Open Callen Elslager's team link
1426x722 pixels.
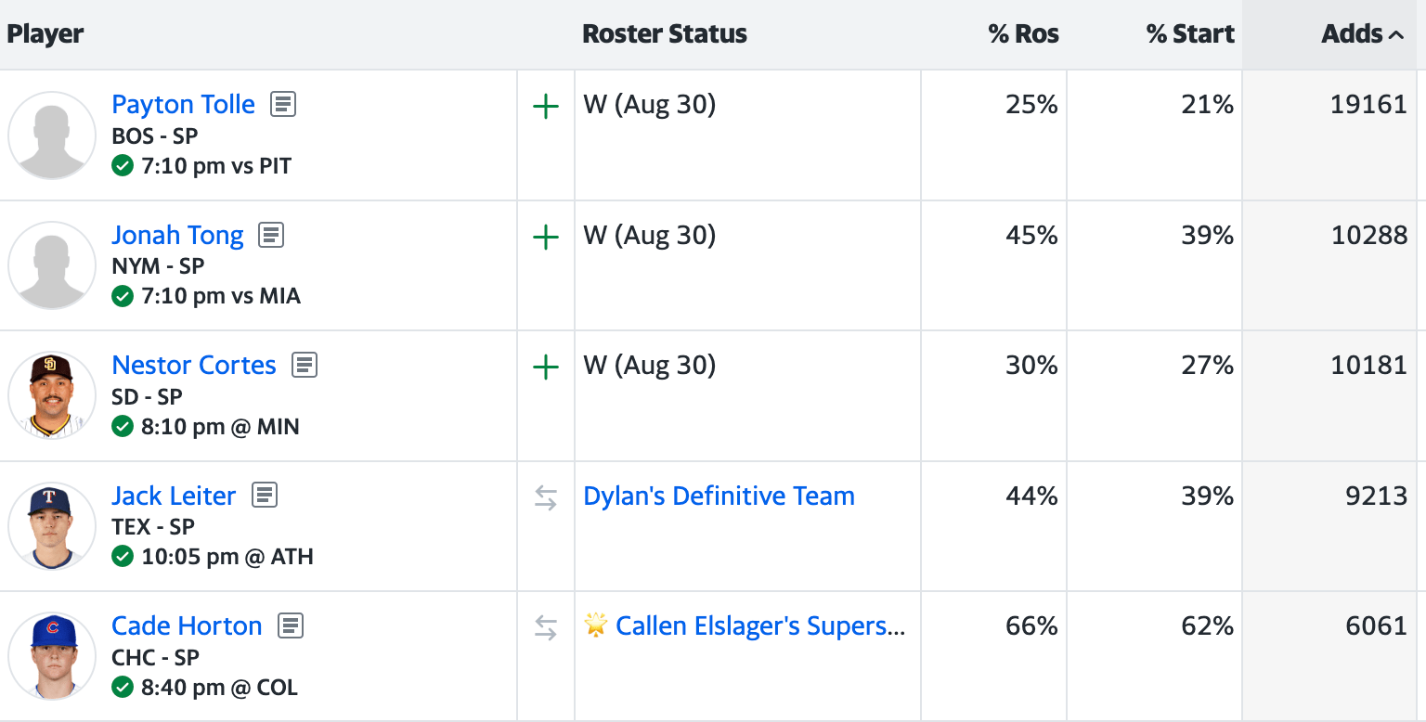coord(759,625)
